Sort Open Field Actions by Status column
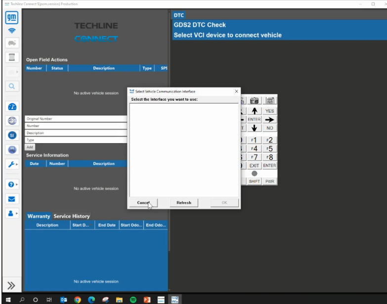Screen dimensions: 387x304 coord(57,68)
